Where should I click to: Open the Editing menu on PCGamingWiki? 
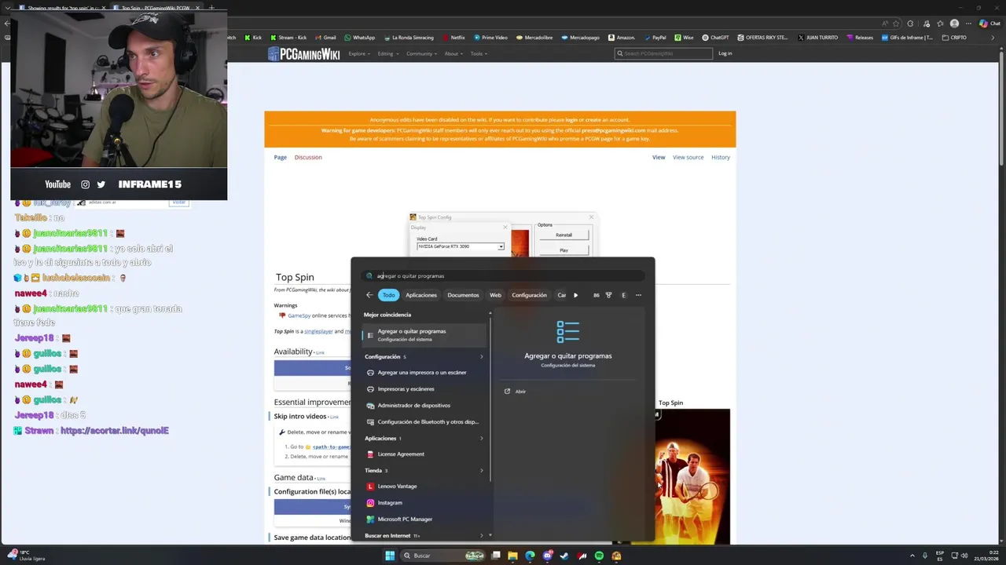387,53
